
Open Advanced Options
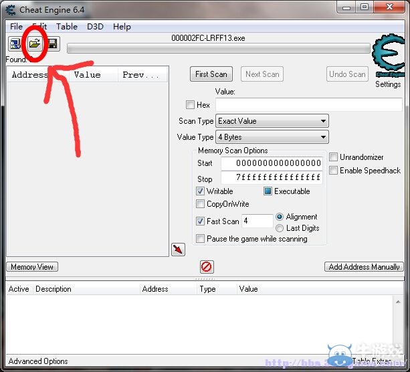38,361
